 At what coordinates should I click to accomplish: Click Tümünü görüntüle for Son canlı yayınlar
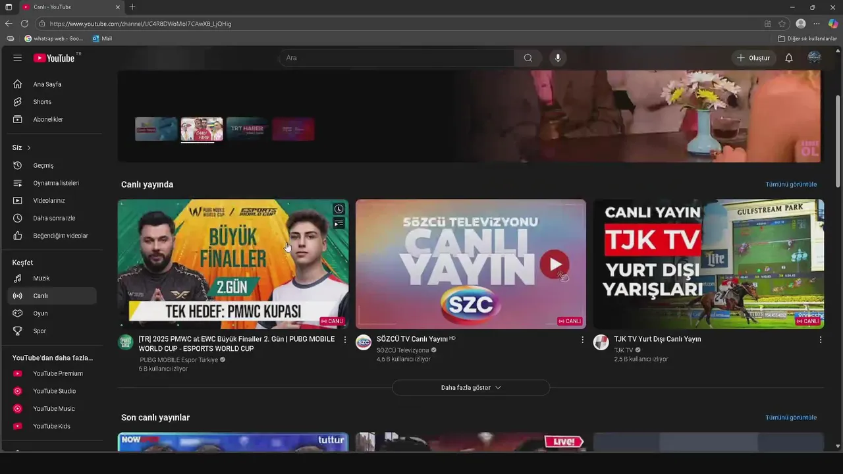click(x=791, y=417)
